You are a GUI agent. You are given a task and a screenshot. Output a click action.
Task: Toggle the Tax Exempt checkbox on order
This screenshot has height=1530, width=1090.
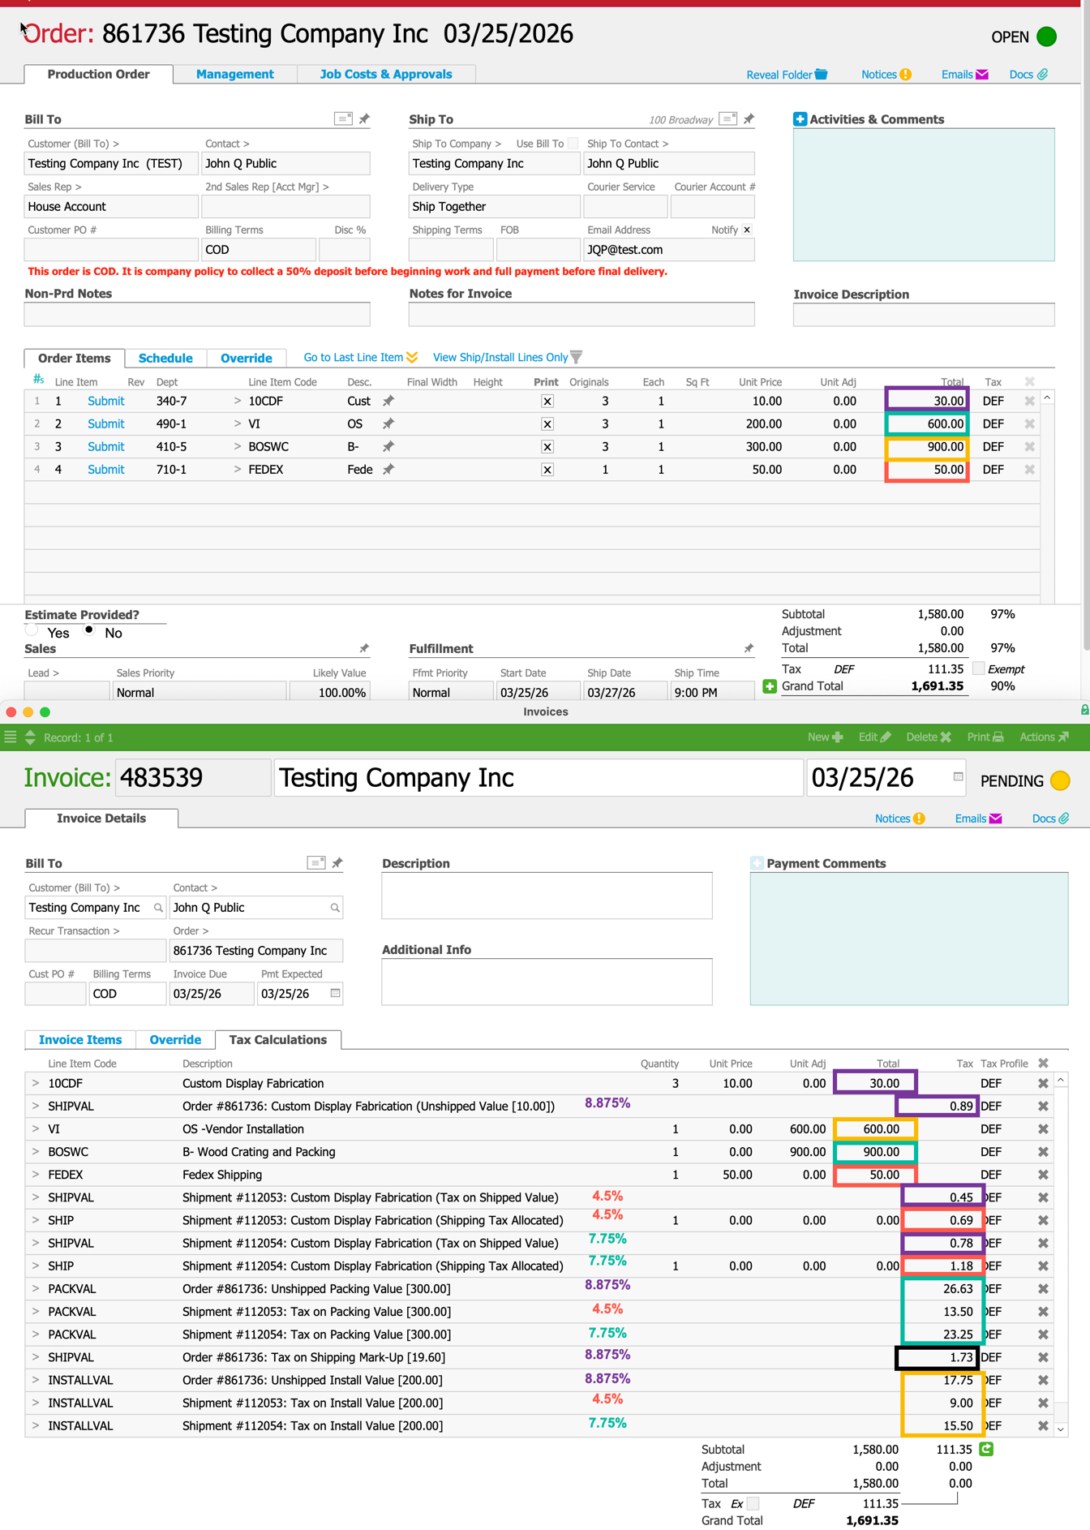(x=979, y=668)
